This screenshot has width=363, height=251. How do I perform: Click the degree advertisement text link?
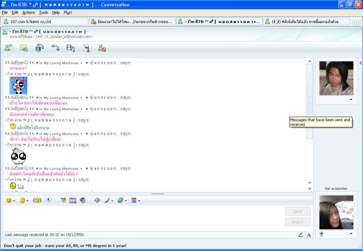(65, 246)
